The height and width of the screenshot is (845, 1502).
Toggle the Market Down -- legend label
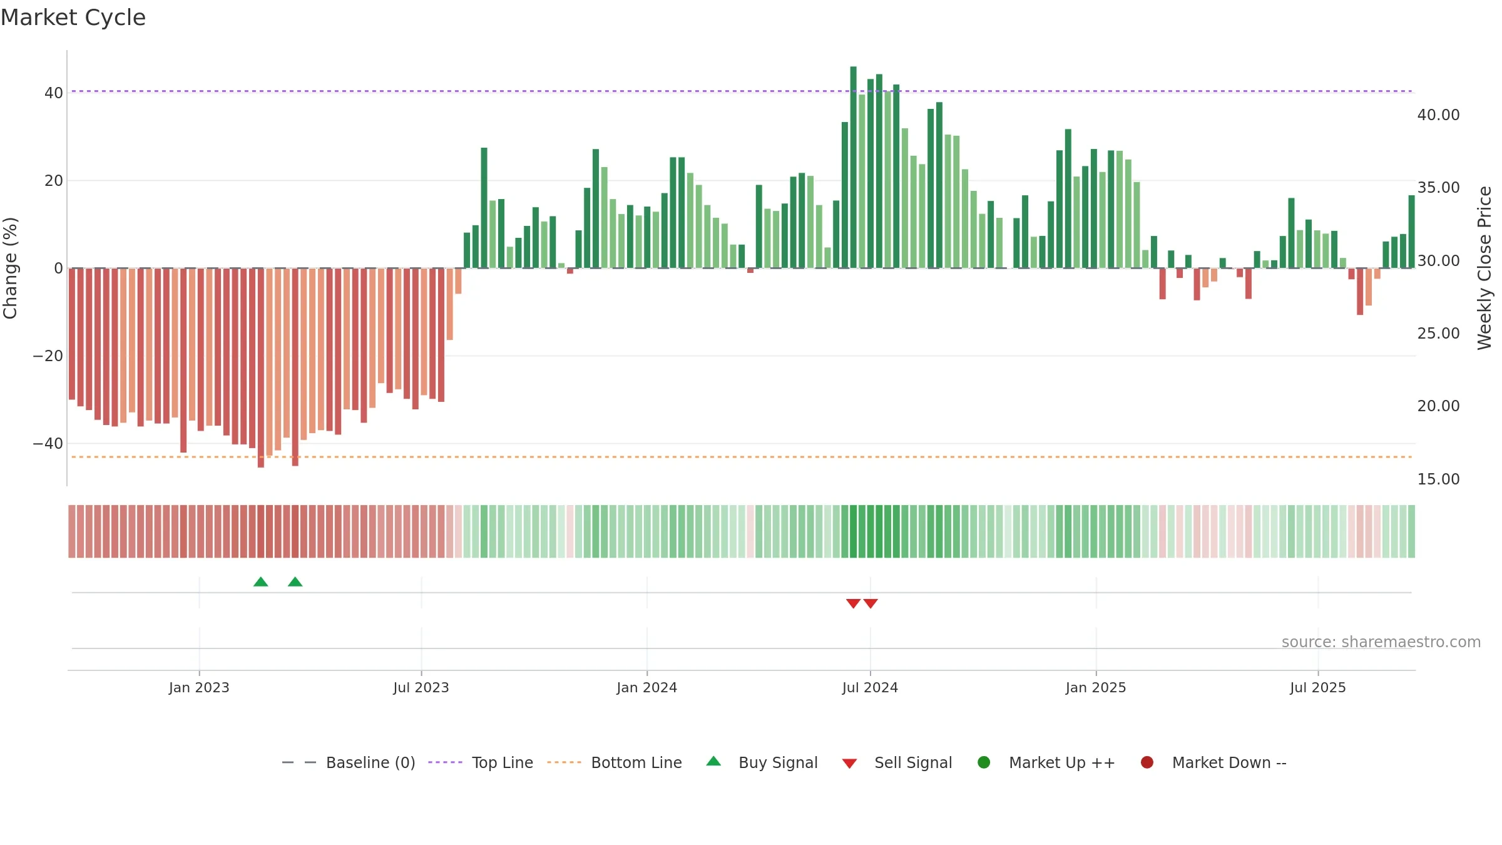point(1229,762)
